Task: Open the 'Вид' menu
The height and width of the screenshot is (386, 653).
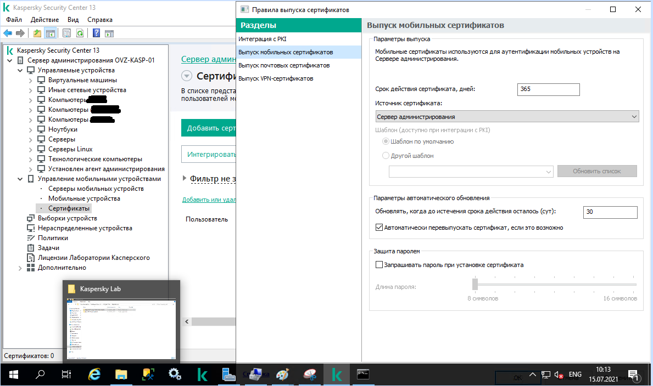Action: point(73,20)
